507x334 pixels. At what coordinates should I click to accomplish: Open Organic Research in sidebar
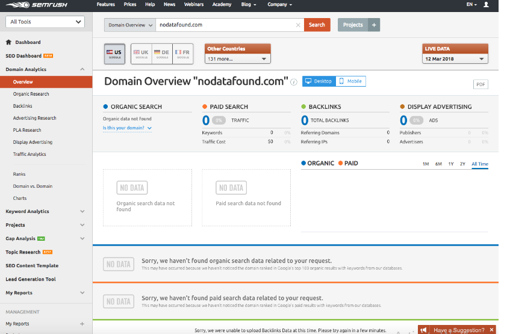[x=31, y=94]
